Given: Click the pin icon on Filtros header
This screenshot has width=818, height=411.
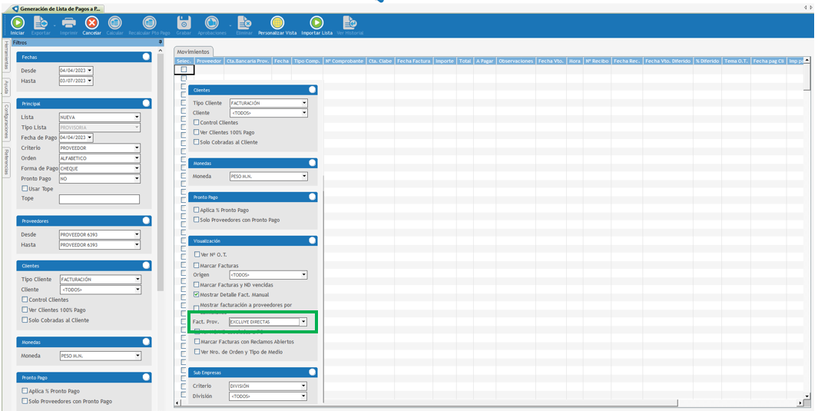Looking at the screenshot, I should pyautogui.click(x=161, y=42).
